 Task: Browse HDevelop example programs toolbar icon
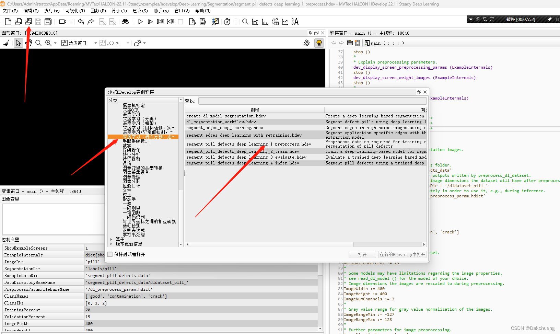point(28,22)
